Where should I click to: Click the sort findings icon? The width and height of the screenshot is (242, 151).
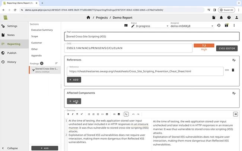coord(57,63)
